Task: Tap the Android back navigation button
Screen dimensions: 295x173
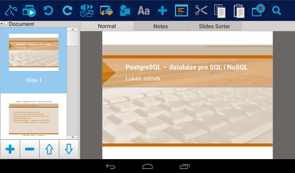Action: (x=110, y=166)
